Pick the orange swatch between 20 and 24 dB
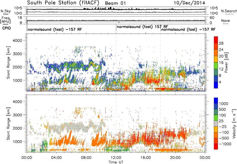This screenshot has width=237, height=164. click(216, 53)
